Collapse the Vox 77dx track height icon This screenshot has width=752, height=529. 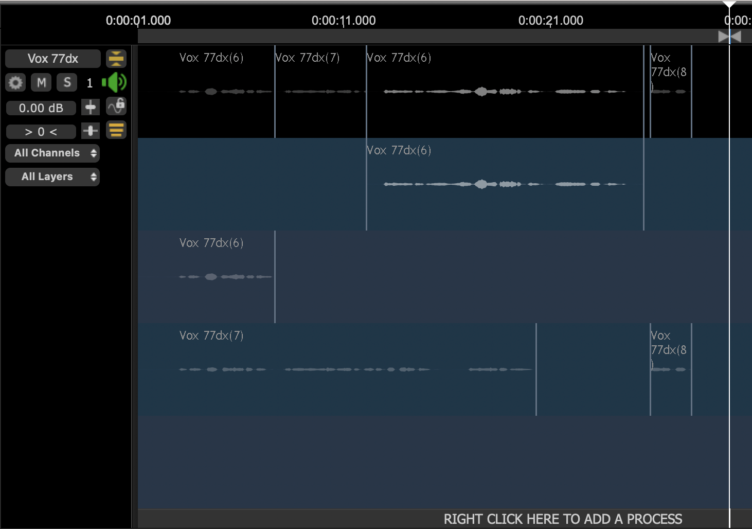coord(116,58)
